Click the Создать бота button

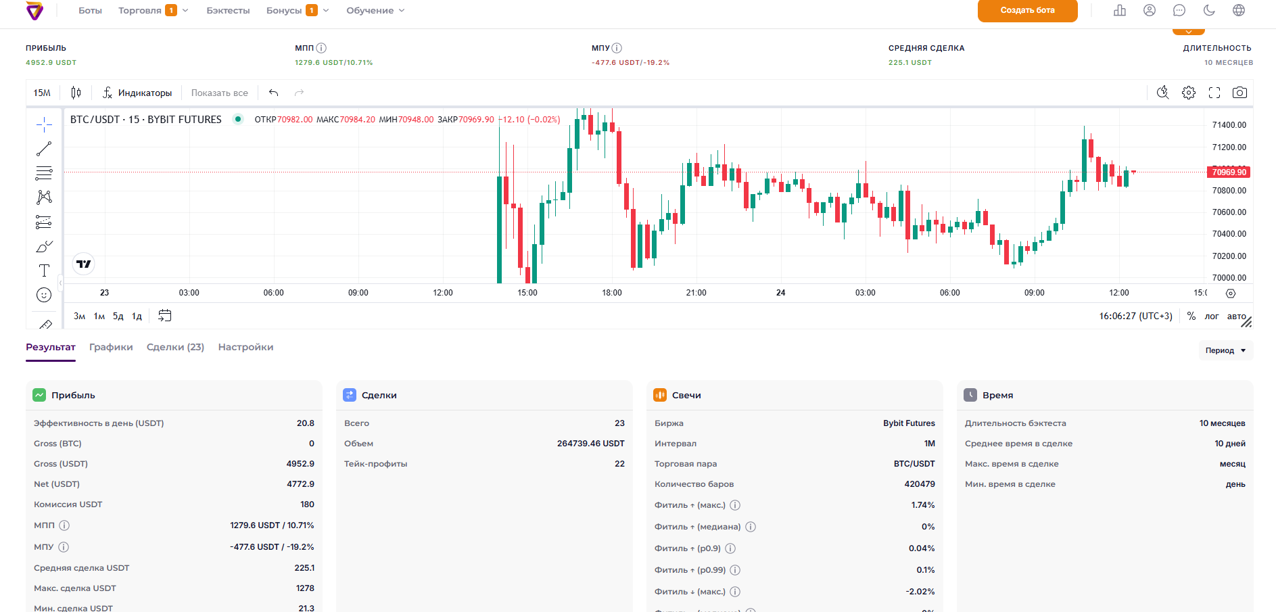pos(1027,10)
